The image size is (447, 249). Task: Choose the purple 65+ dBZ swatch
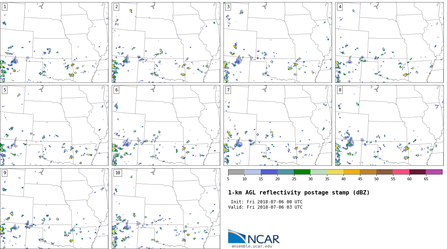pyautogui.click(x=434, y=172)
